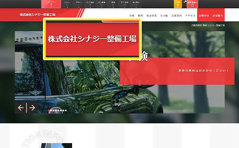The image size is (239, 148).
Task: Select the last slideshow indicator dot
Action: (66, 111)
